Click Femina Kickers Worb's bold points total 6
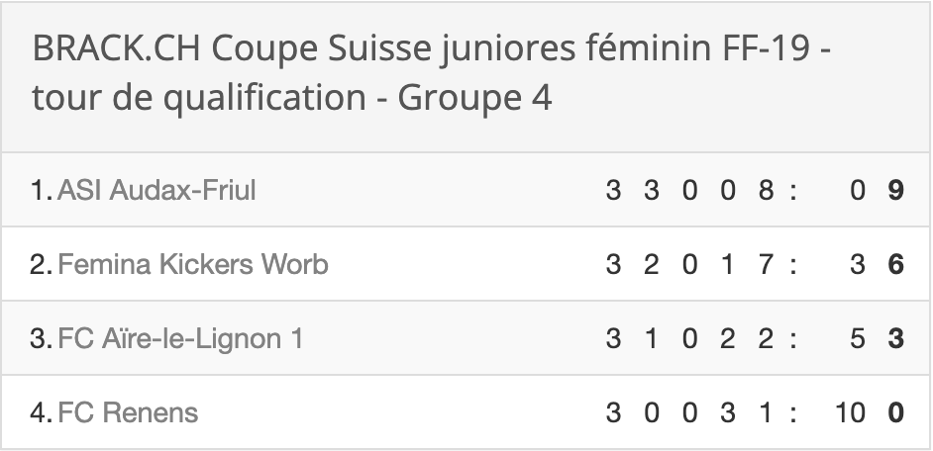Viewport: 933px width, 451px height. tap(895, 264)
